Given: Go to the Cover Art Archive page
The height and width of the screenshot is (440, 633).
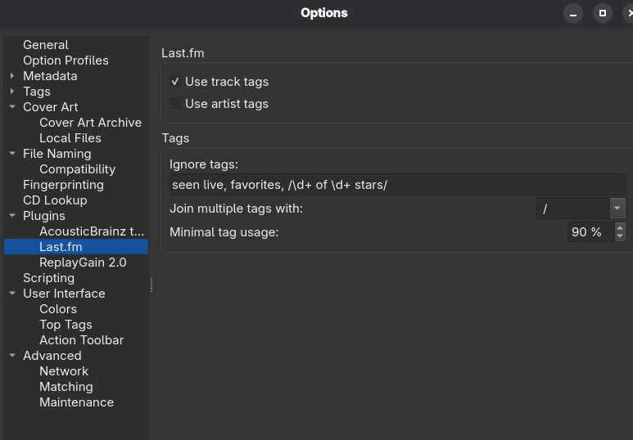Looking at the screenshot, I should point(90,123).
